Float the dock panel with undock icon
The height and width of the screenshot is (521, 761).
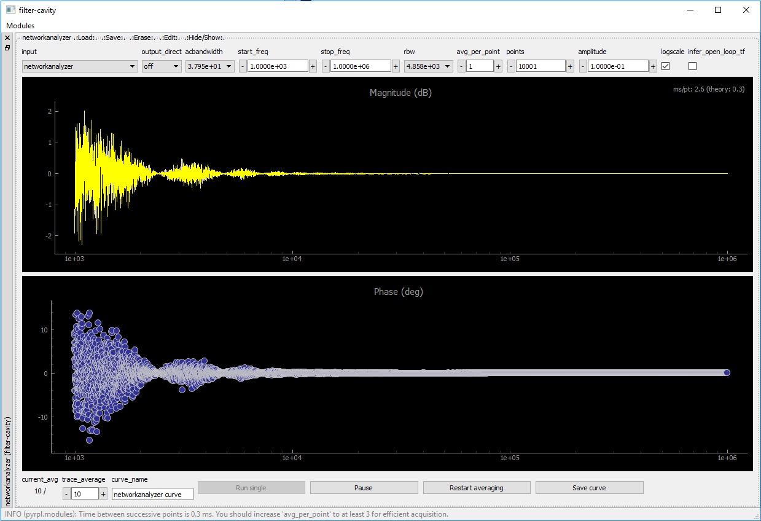point(7,47)
